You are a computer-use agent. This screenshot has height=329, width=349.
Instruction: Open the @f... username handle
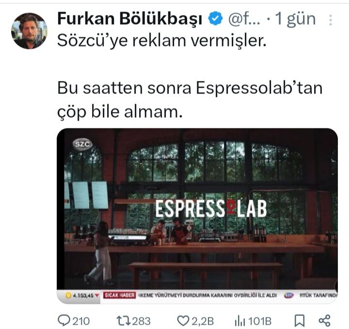[244, 19]
